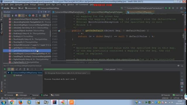187x105 pixels.
Task: Click override gutter icon at line 1560
Action: coord(59,31)
